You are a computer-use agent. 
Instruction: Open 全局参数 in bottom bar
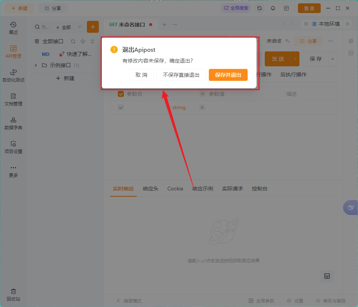click(x=261, y=301)
